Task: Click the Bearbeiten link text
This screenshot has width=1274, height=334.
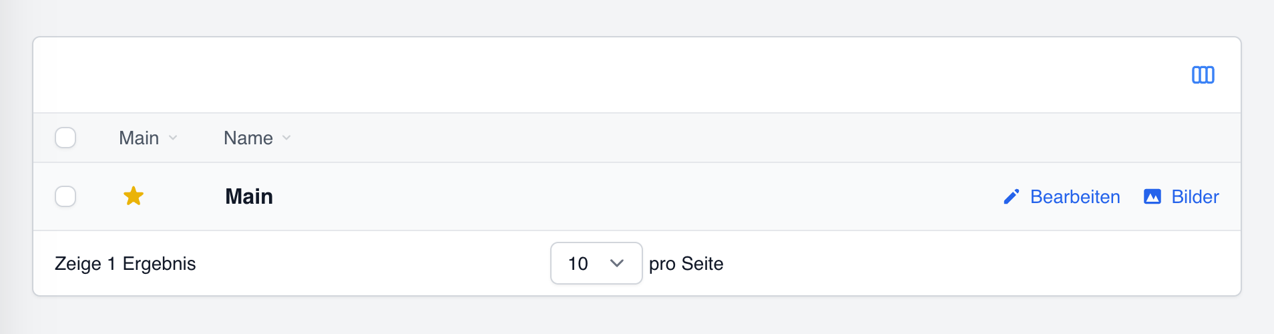Action: pos(1075,197)
